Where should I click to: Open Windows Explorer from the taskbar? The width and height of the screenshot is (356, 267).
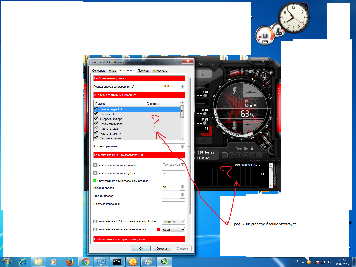pos(38,262)
